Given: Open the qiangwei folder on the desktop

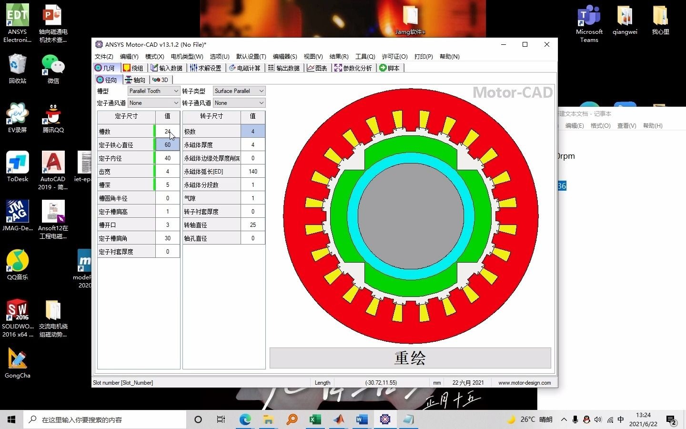Looking at the screenshot, I should [625, 20].
